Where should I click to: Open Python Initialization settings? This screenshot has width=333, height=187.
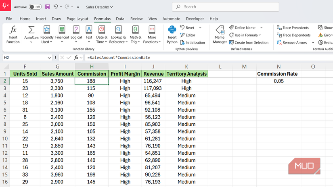click(x=193, y=42)
